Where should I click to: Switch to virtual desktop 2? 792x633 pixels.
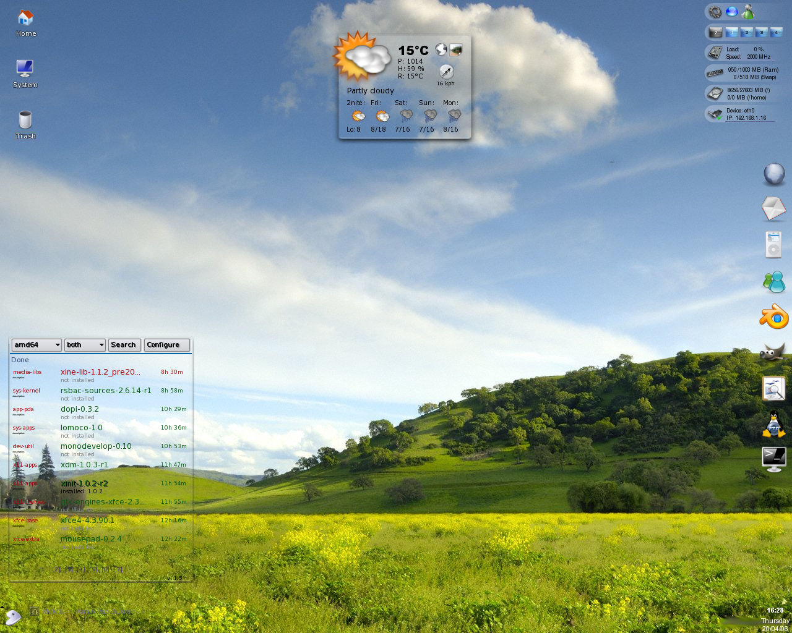747,32
